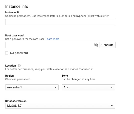Click the 'Database version' label

(x=16, y=101)
